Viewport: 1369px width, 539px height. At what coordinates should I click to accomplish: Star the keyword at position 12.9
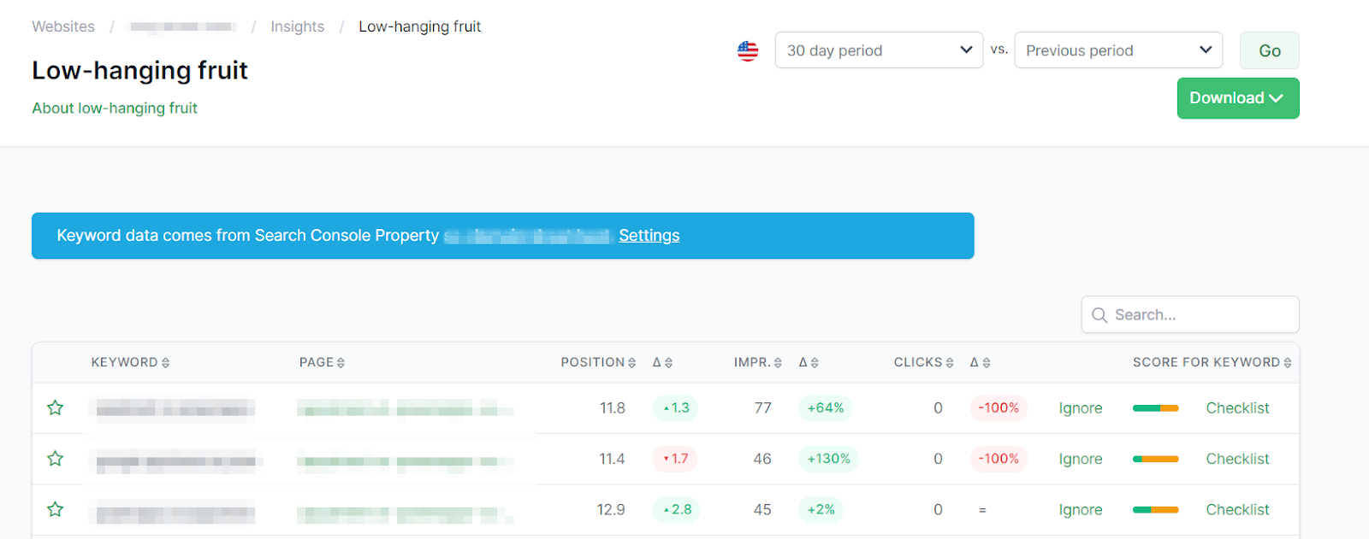pyautogui.click(x=56, y=509)
